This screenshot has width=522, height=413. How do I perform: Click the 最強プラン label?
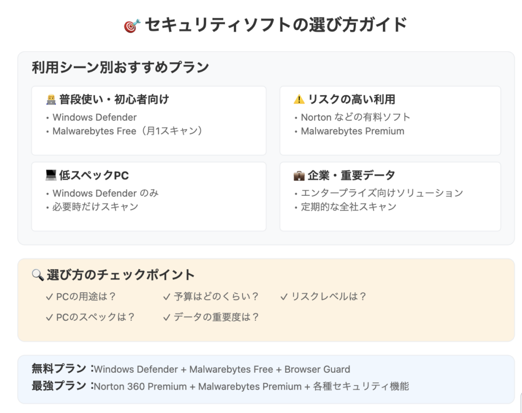coord(59,386)
